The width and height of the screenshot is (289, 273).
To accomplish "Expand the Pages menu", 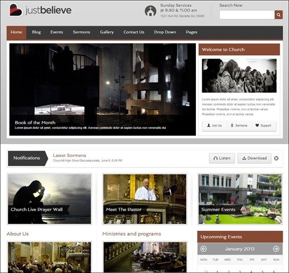I will click(x=191, y=32).
